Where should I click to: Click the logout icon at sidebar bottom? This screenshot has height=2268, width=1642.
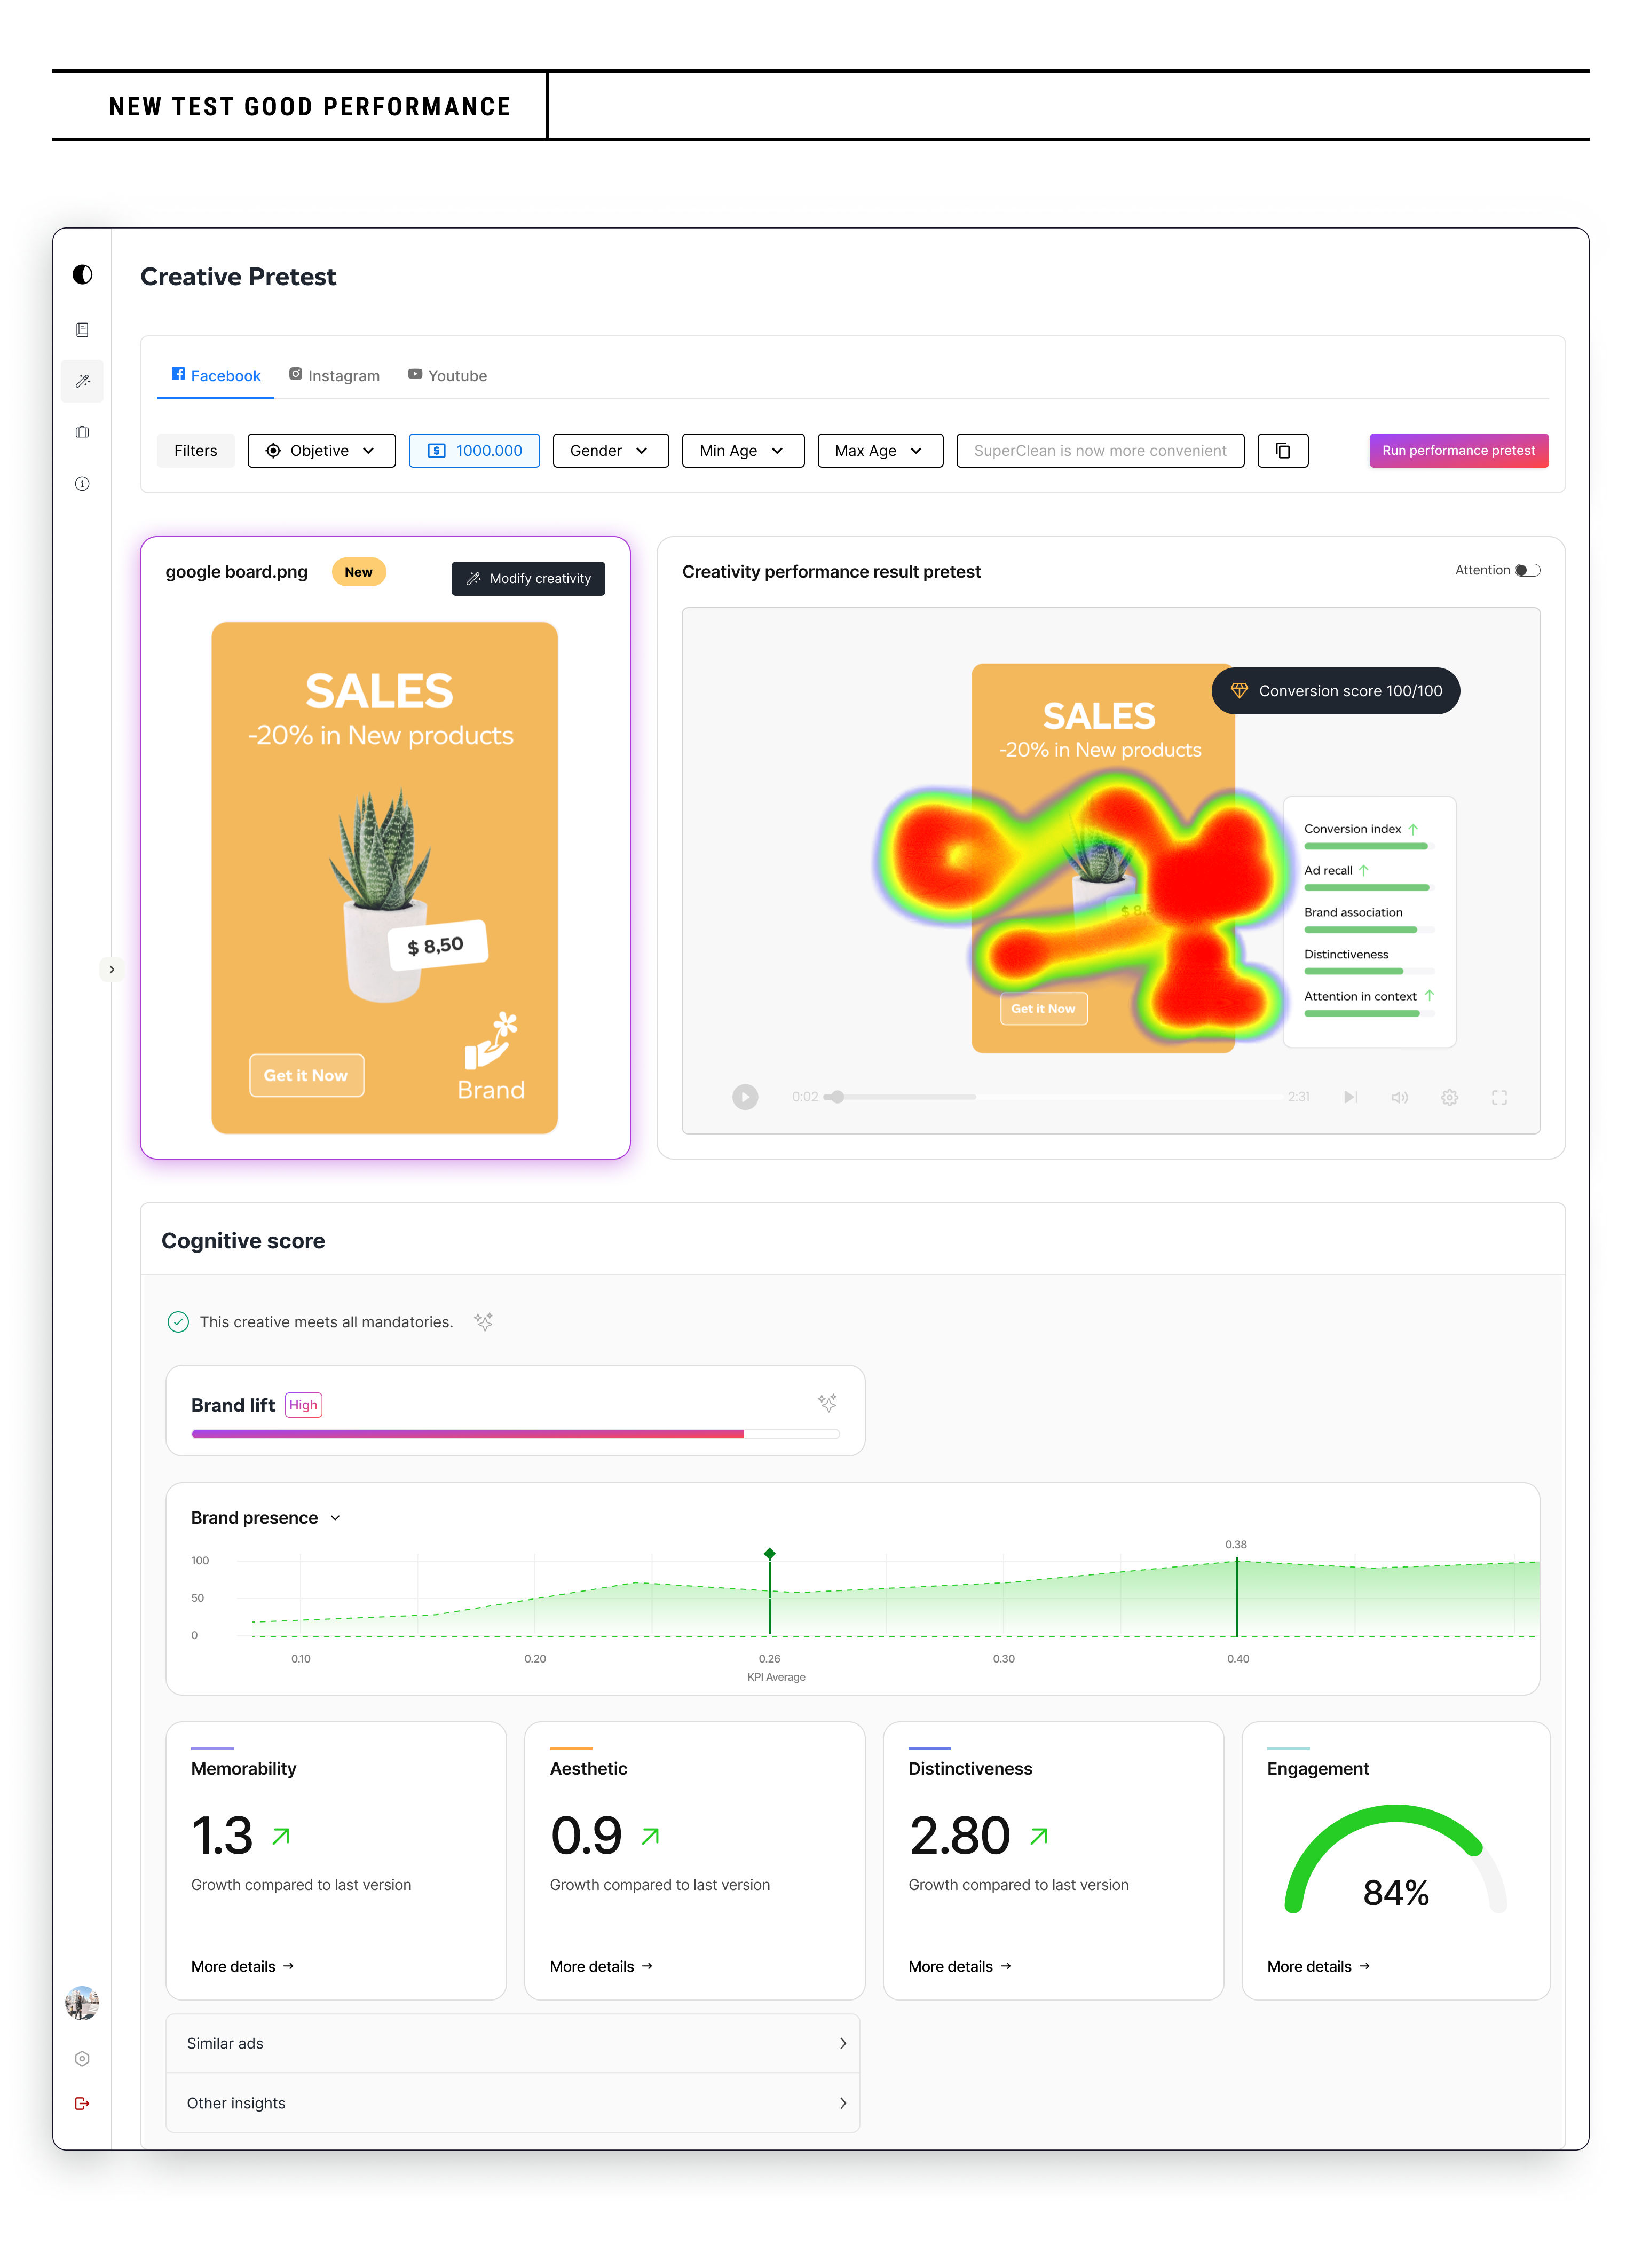(x=82, y=2103)
